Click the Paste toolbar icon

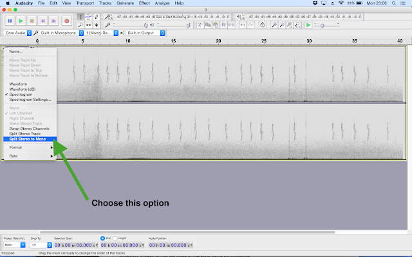[x=216, y=25]
